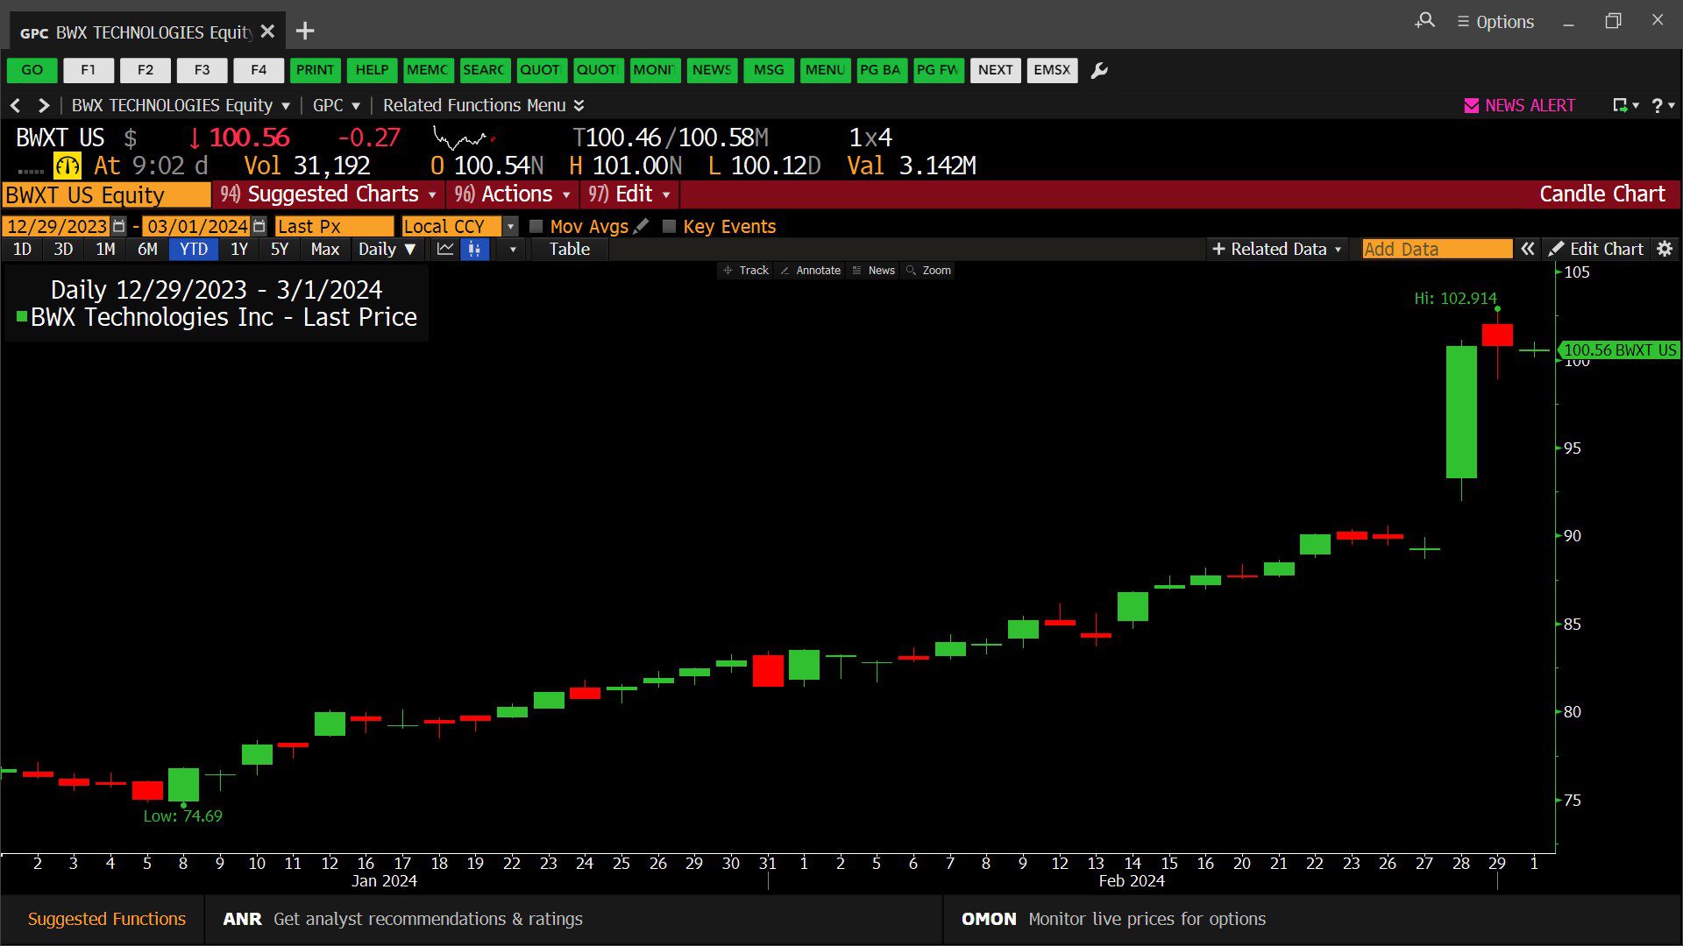Open the end date calendar picker
The width and height of the screenshot is (1683, 946).
coord(259,226)
